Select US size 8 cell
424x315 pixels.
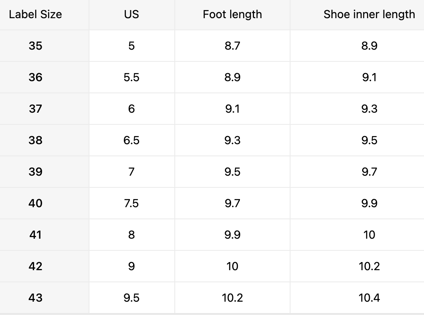tap(131, 235)
